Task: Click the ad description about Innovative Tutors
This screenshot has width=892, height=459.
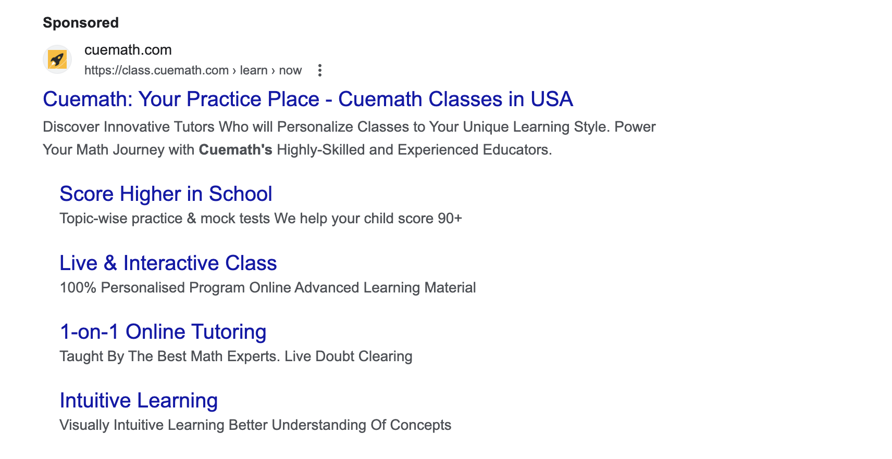Action: tap(349, 126)
